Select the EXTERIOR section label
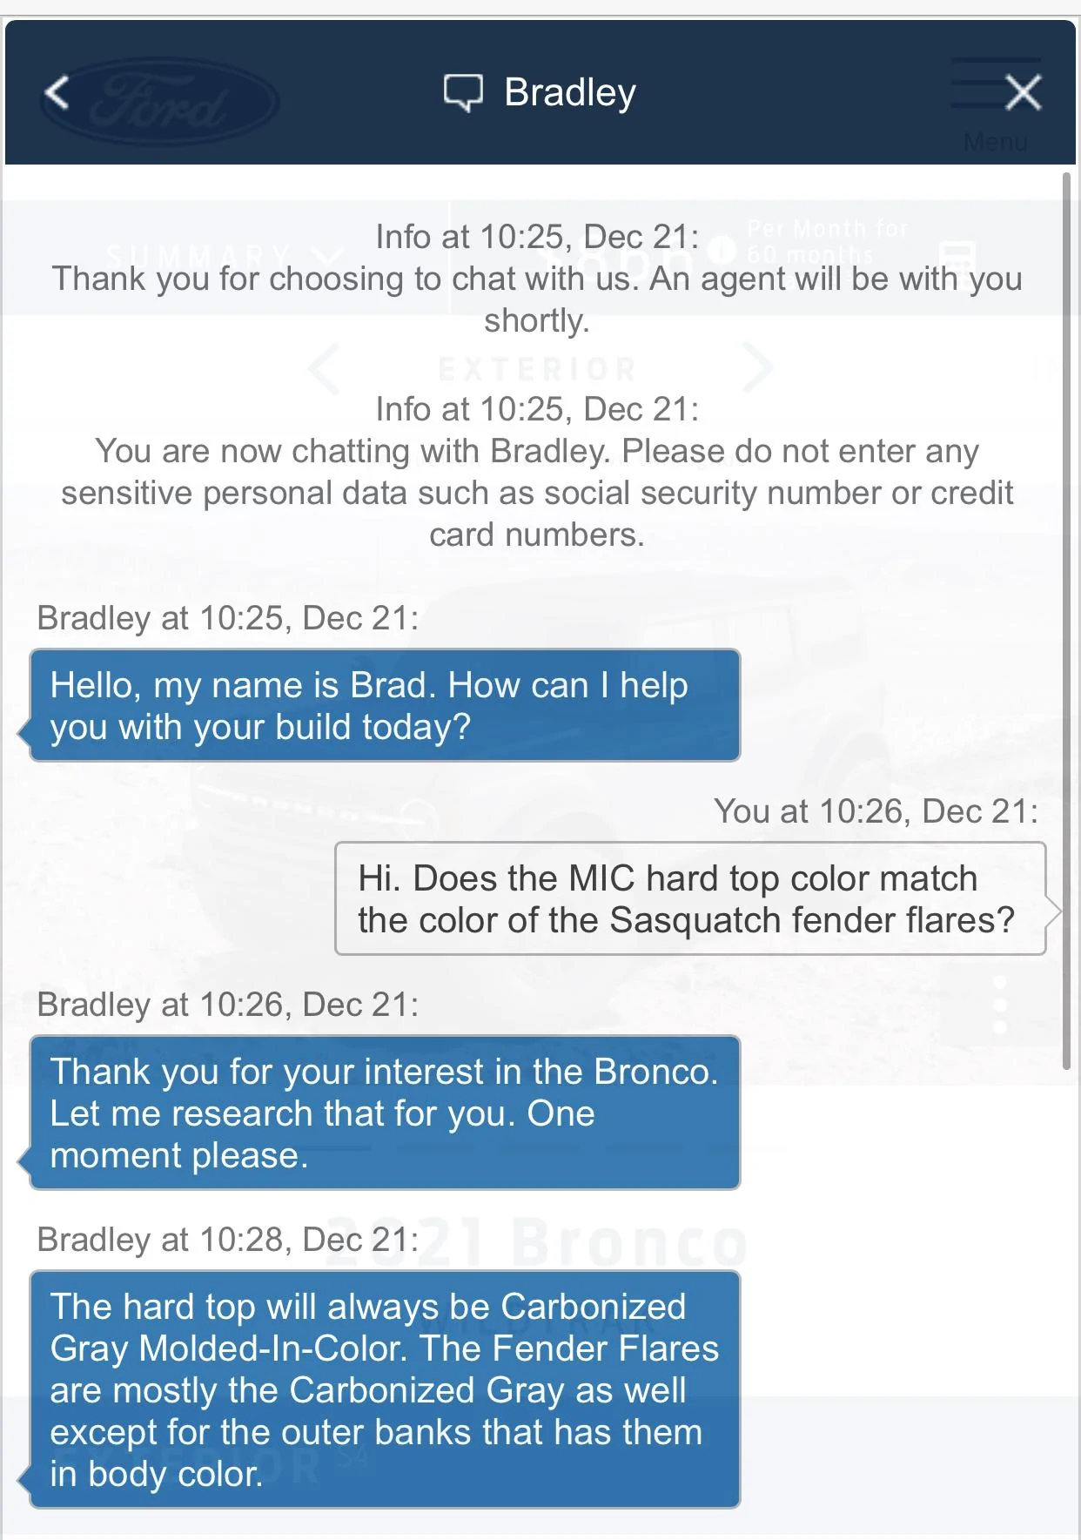The image size is (1081, 1540). [537, 369]
